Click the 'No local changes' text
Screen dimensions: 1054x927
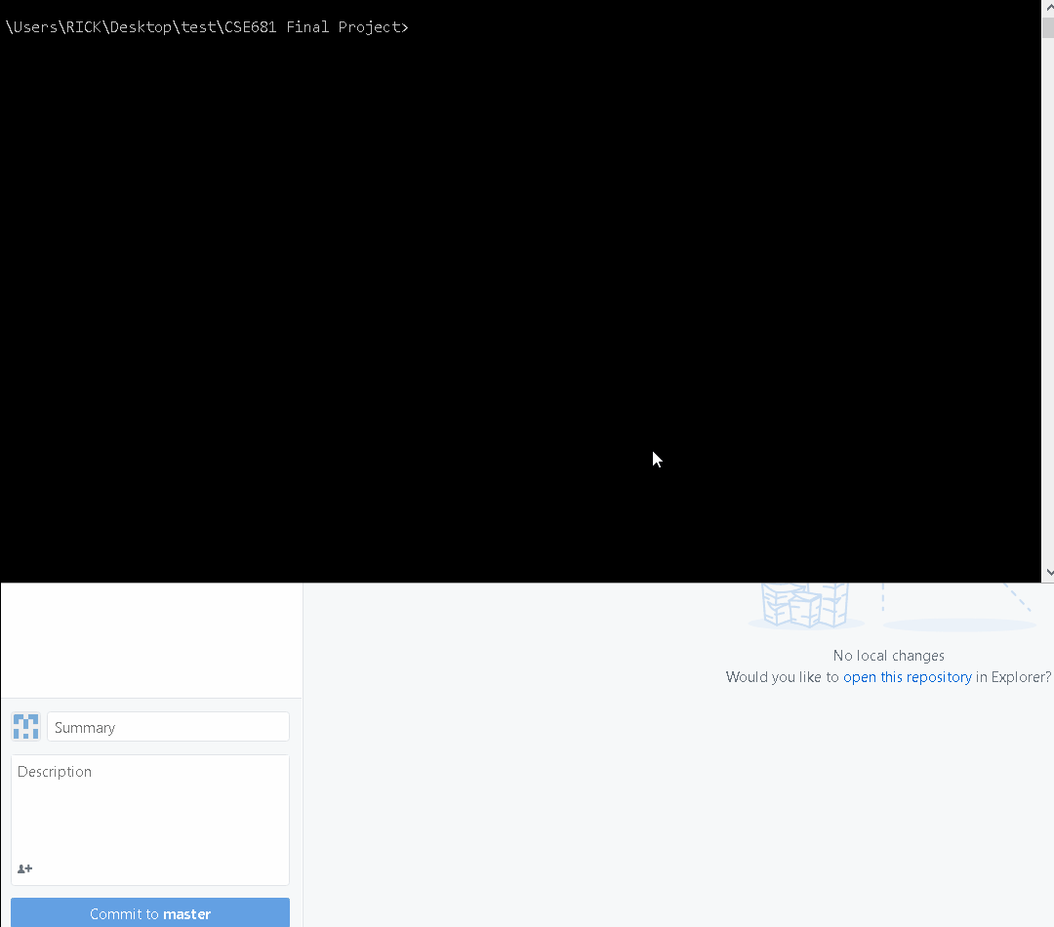(x=889, y=656)
